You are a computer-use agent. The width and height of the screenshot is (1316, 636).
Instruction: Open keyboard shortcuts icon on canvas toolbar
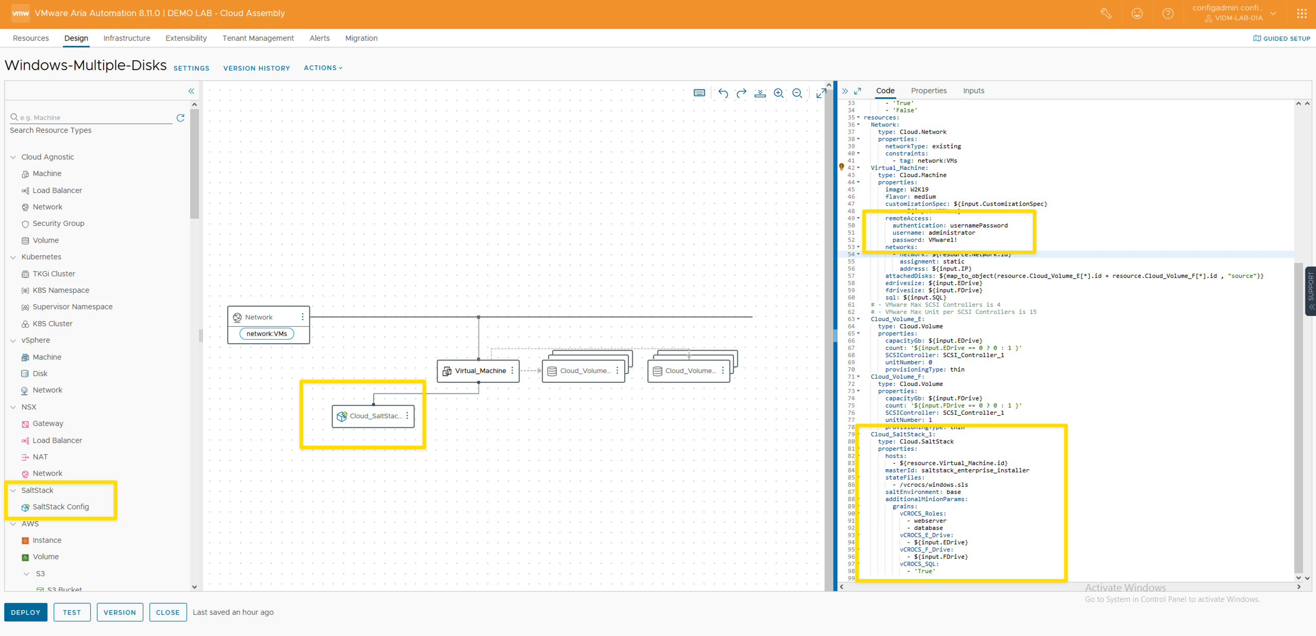699,93
